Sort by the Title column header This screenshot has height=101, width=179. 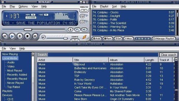91,60
